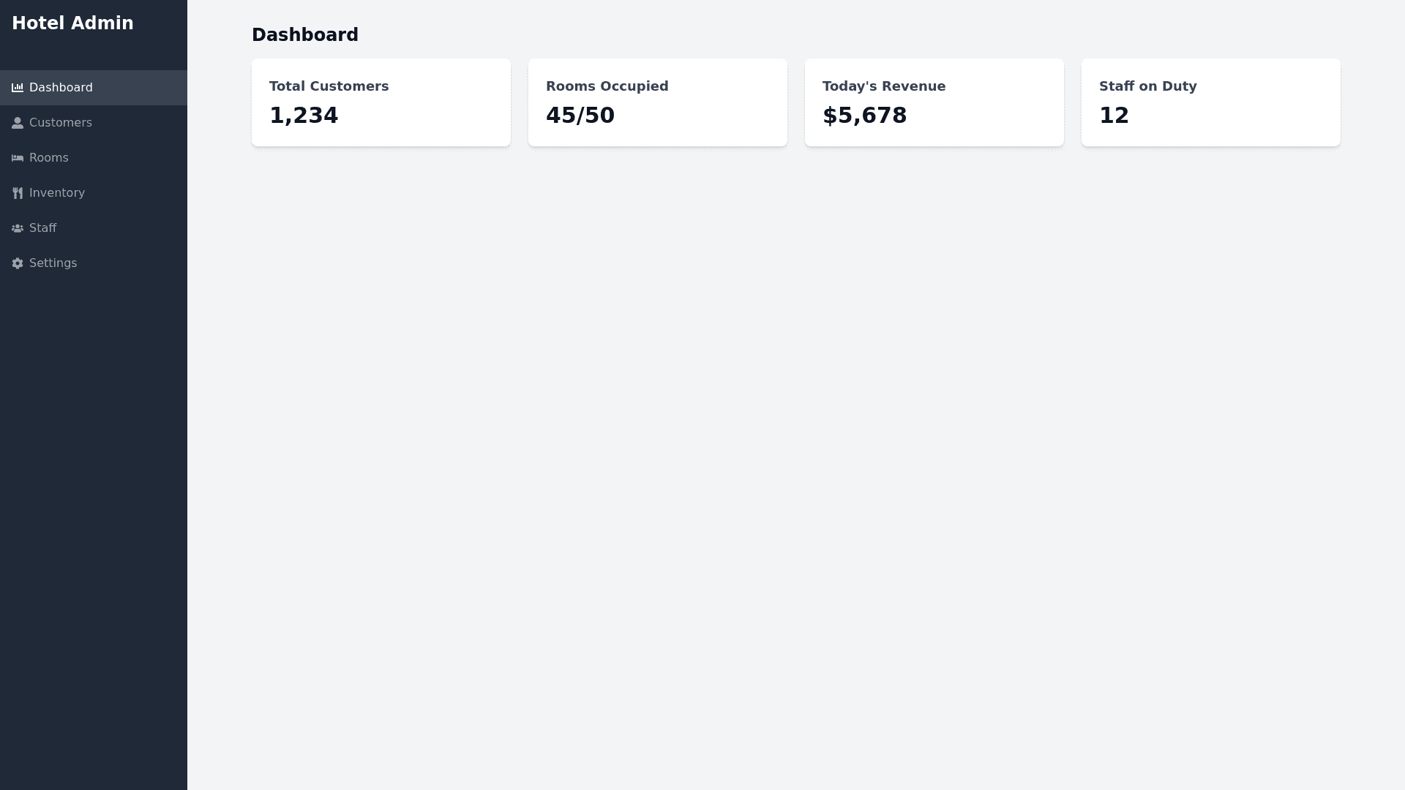
Task: Go to the Customers page
Action: 61,123
